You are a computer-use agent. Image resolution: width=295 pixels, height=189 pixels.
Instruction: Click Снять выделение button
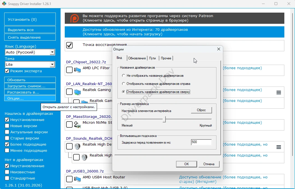tap(30, 37)
